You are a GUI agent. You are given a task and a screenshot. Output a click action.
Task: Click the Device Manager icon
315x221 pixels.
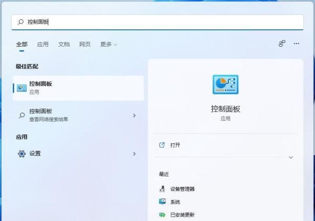162,189
